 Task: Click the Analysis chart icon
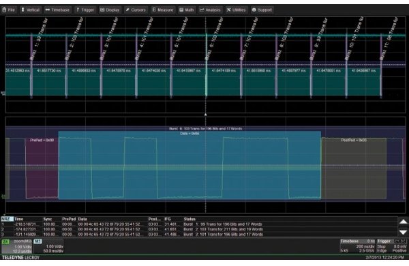(202, 10)
